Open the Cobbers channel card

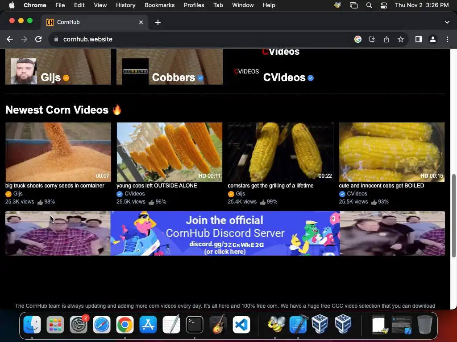pos(170,67)
